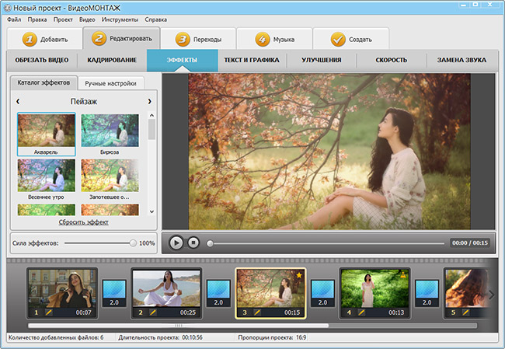Stop the video playback
This screenshot has height=349, width=505.
[193, 243]
